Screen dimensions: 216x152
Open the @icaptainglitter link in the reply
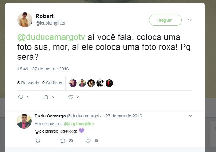(79, 124)
